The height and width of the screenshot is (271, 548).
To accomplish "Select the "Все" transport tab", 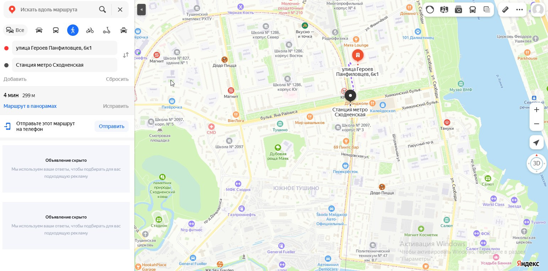I will [x=16, y=30].
